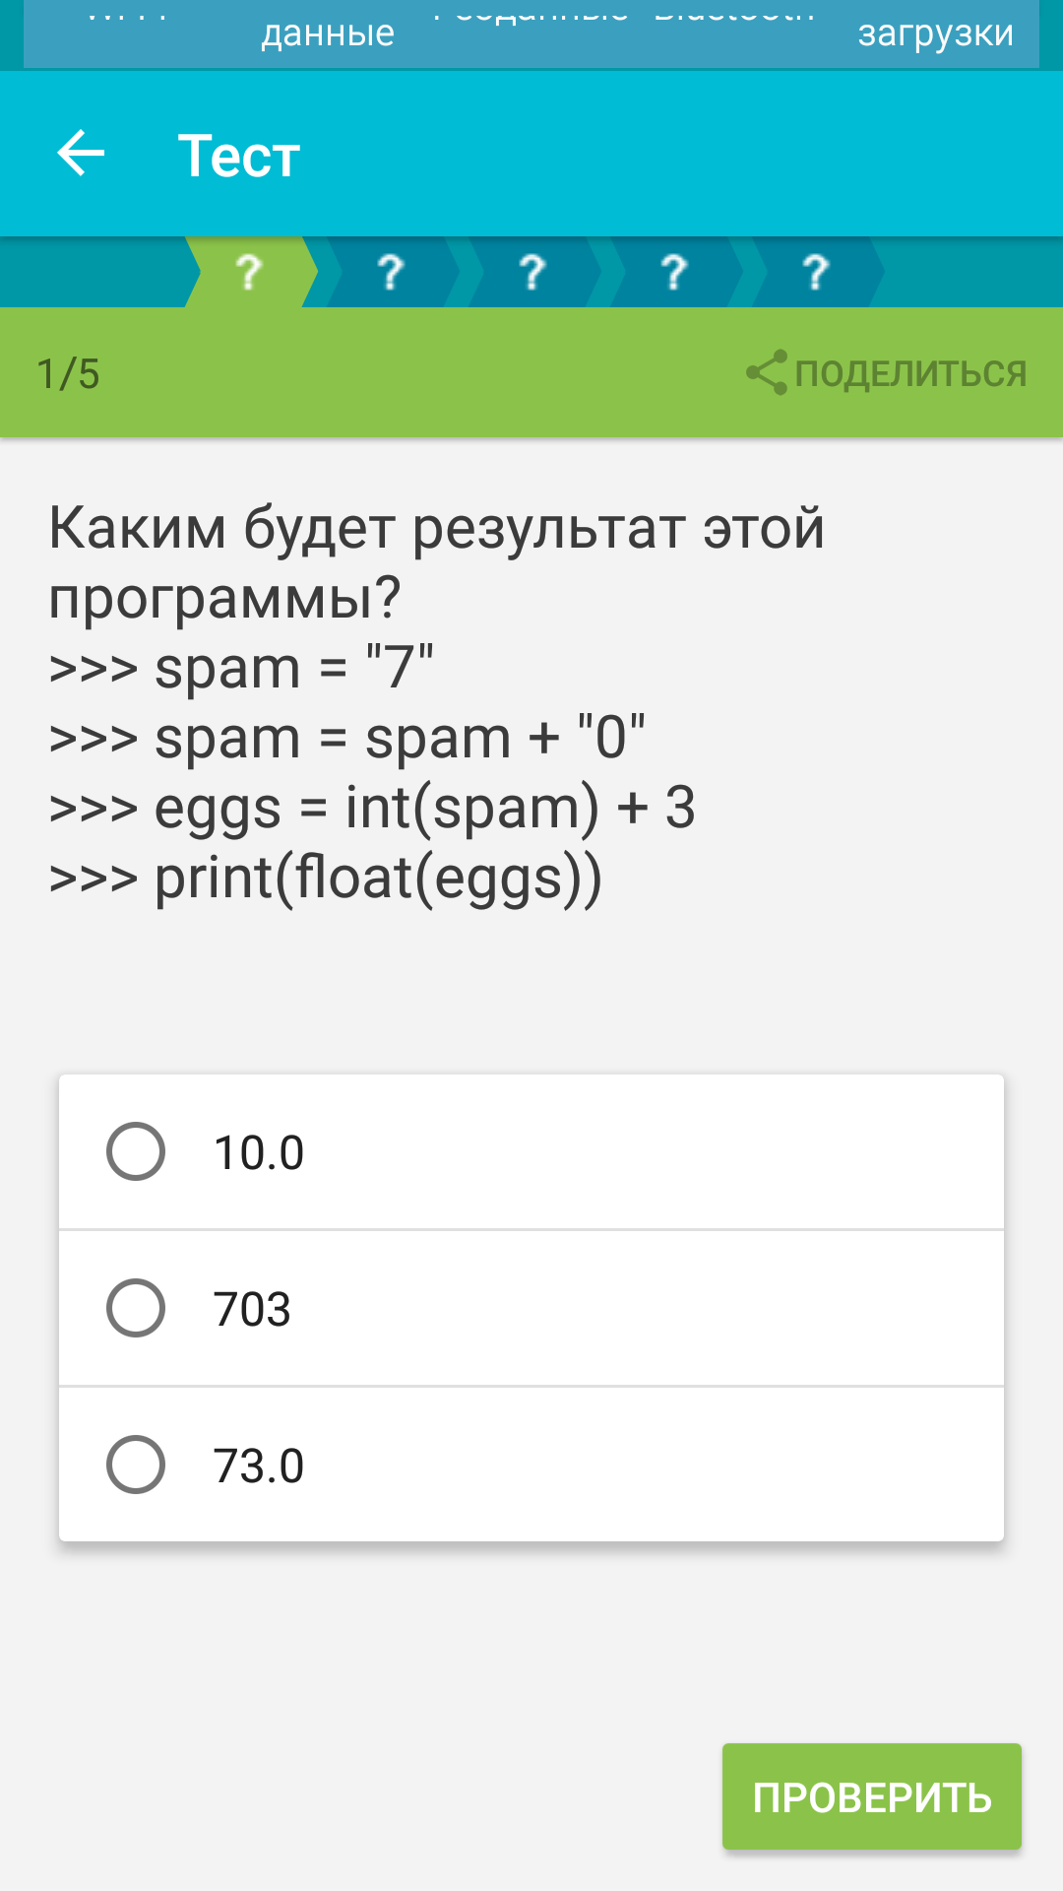1063x1891 pixels.
Task: Select the 73.0 radio button
Action: click(x=136, y=1465)
